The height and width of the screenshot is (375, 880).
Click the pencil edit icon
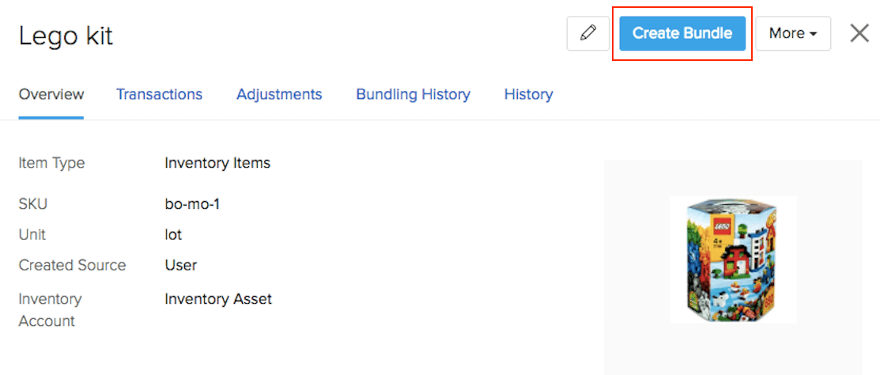pyautogui.click(x=588, y=34)
